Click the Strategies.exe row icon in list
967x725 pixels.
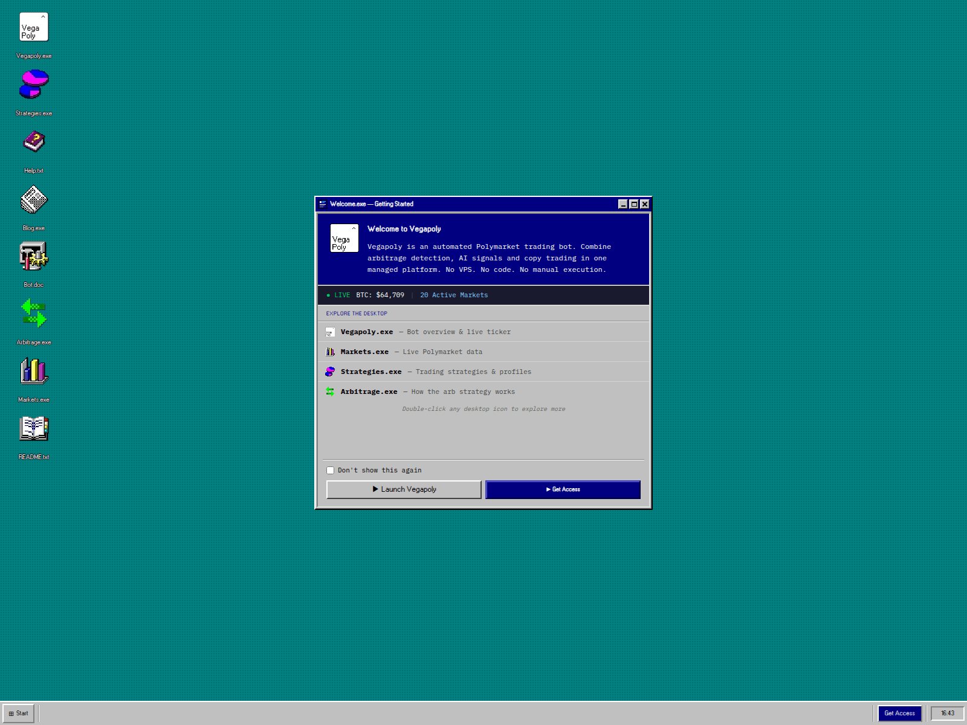[330, 372]
